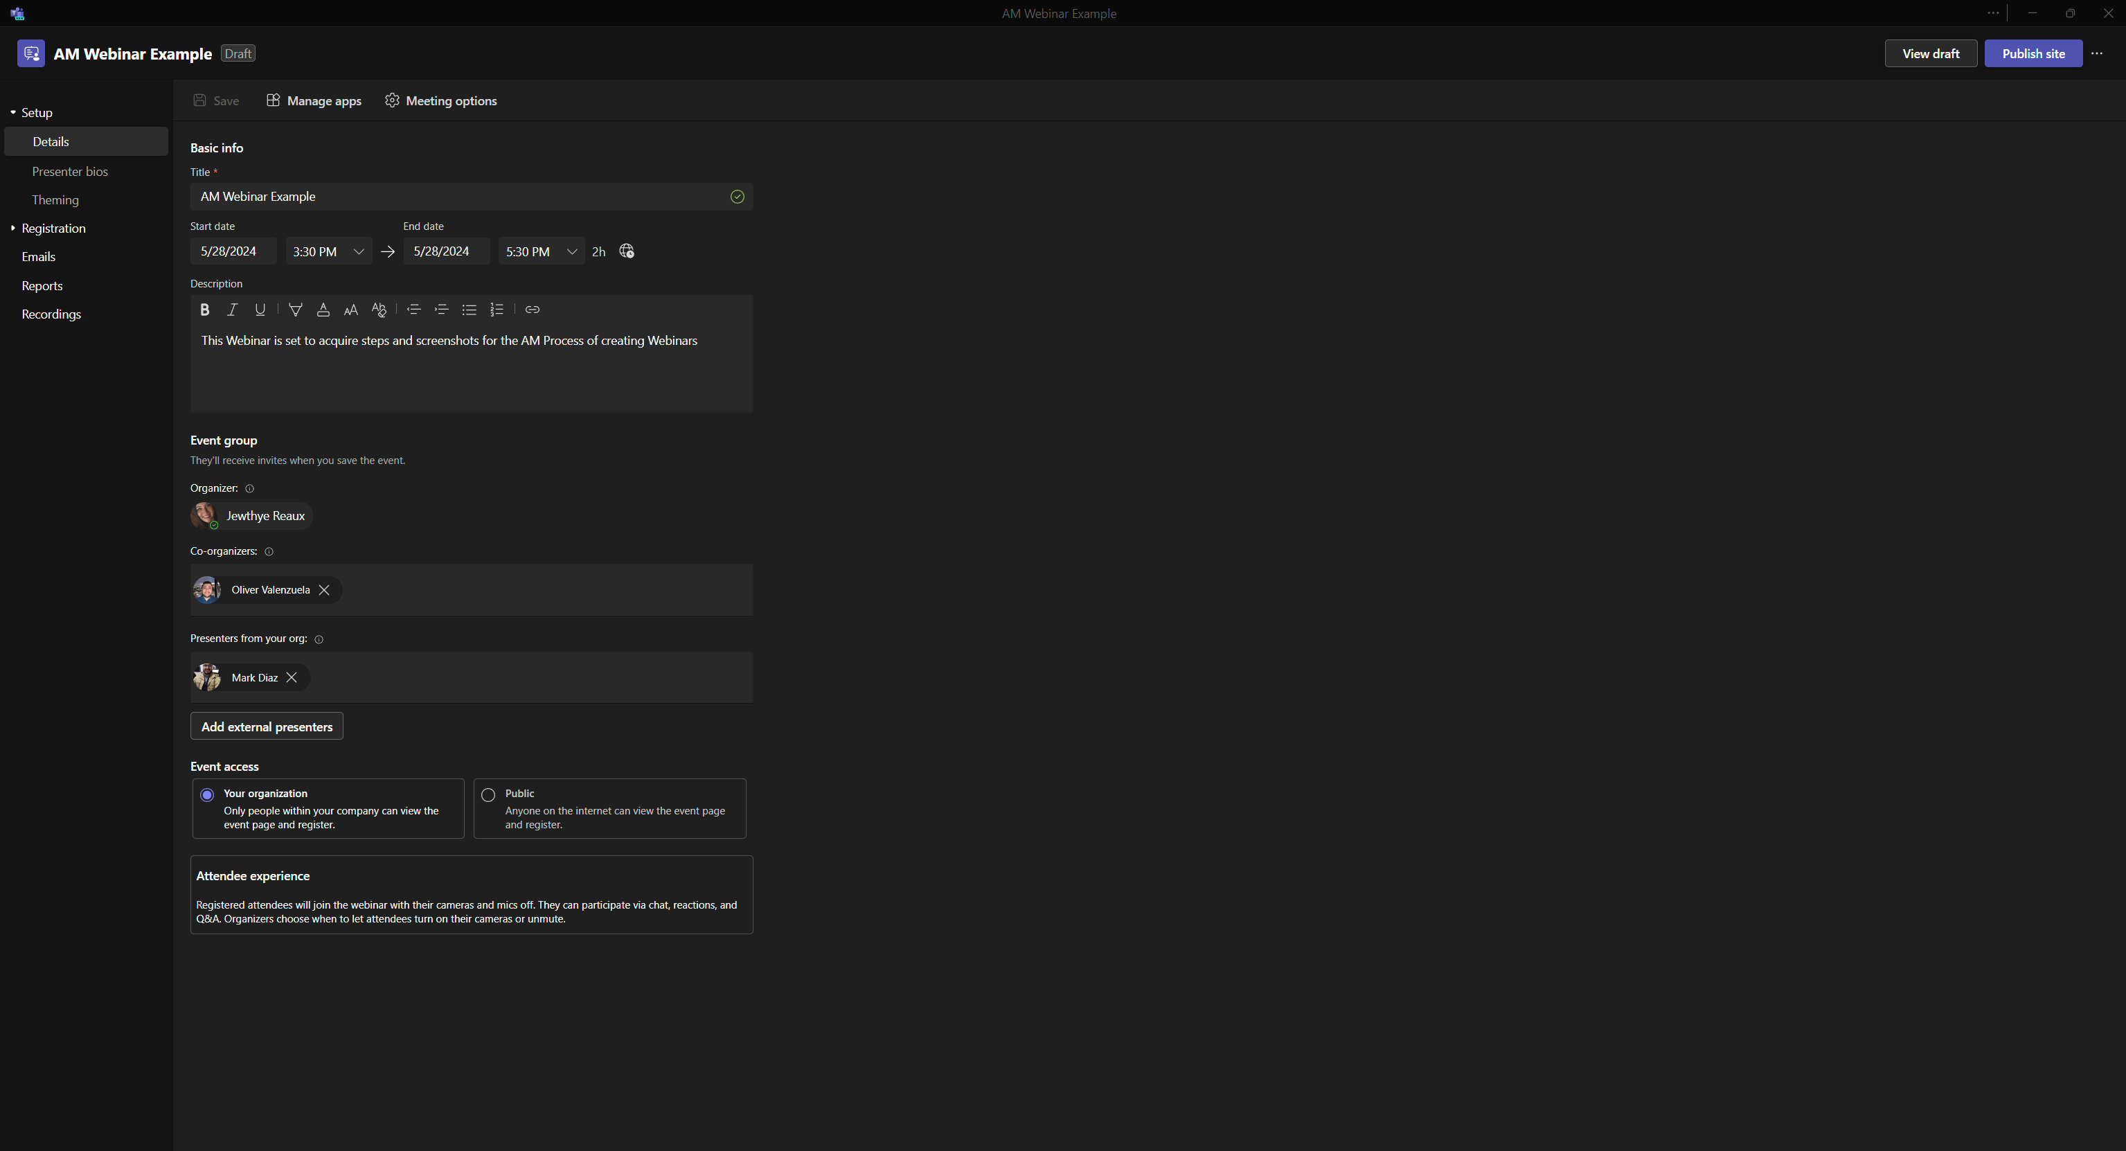Click the insert link icon
Screen dimensions: 2126x1151
pos(533,310)
